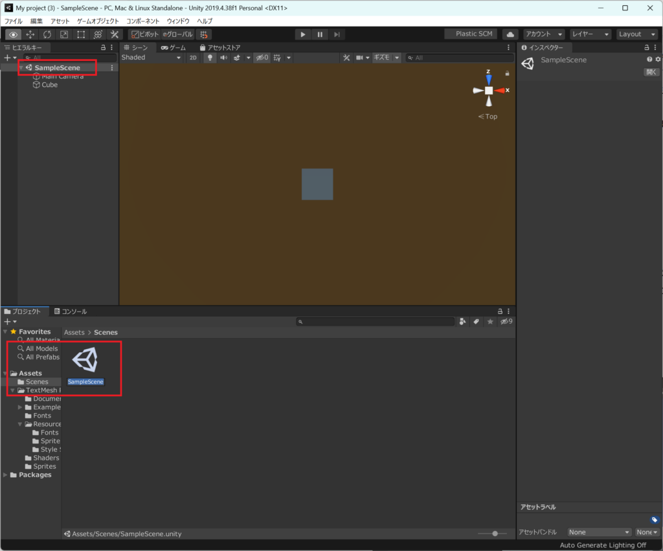663x551 pixels.
Task: Save the project search as favorite
Action: [490, 322]
